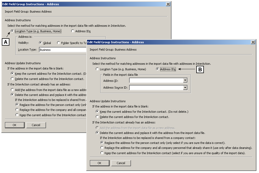This screenshot has height=173, width=259.
Task: Click Address Update Instructions heading in front dialog
Action: 108,101
